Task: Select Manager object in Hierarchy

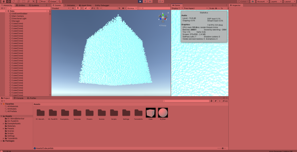Action: click(16, 21)
